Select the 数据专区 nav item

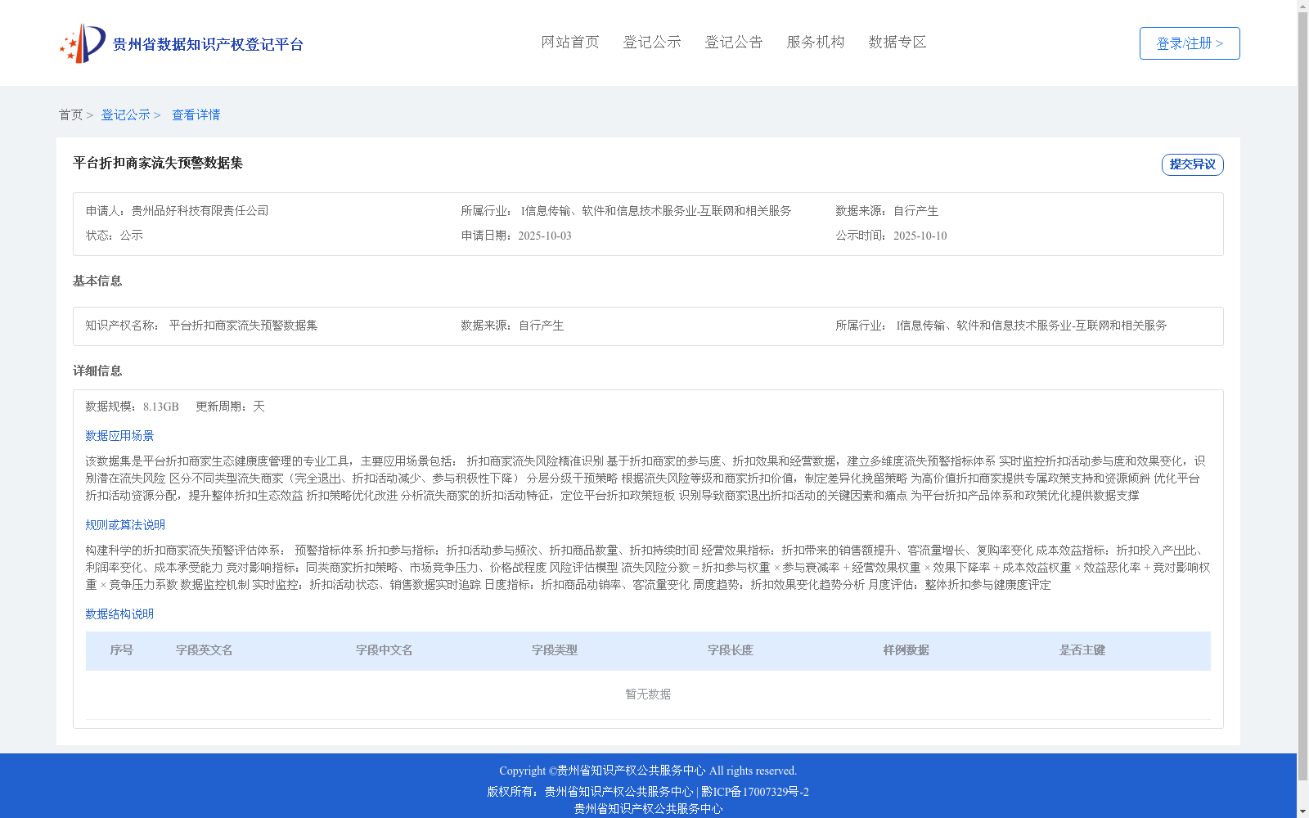click(x=897, y=42)
